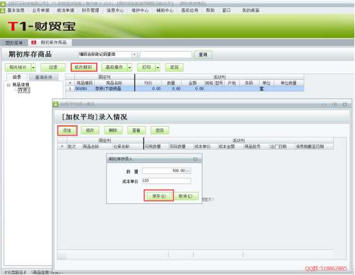Open the 基本信息 menu
The width and height of the screenshot is (355, 275).
click(x=16, y=10)
